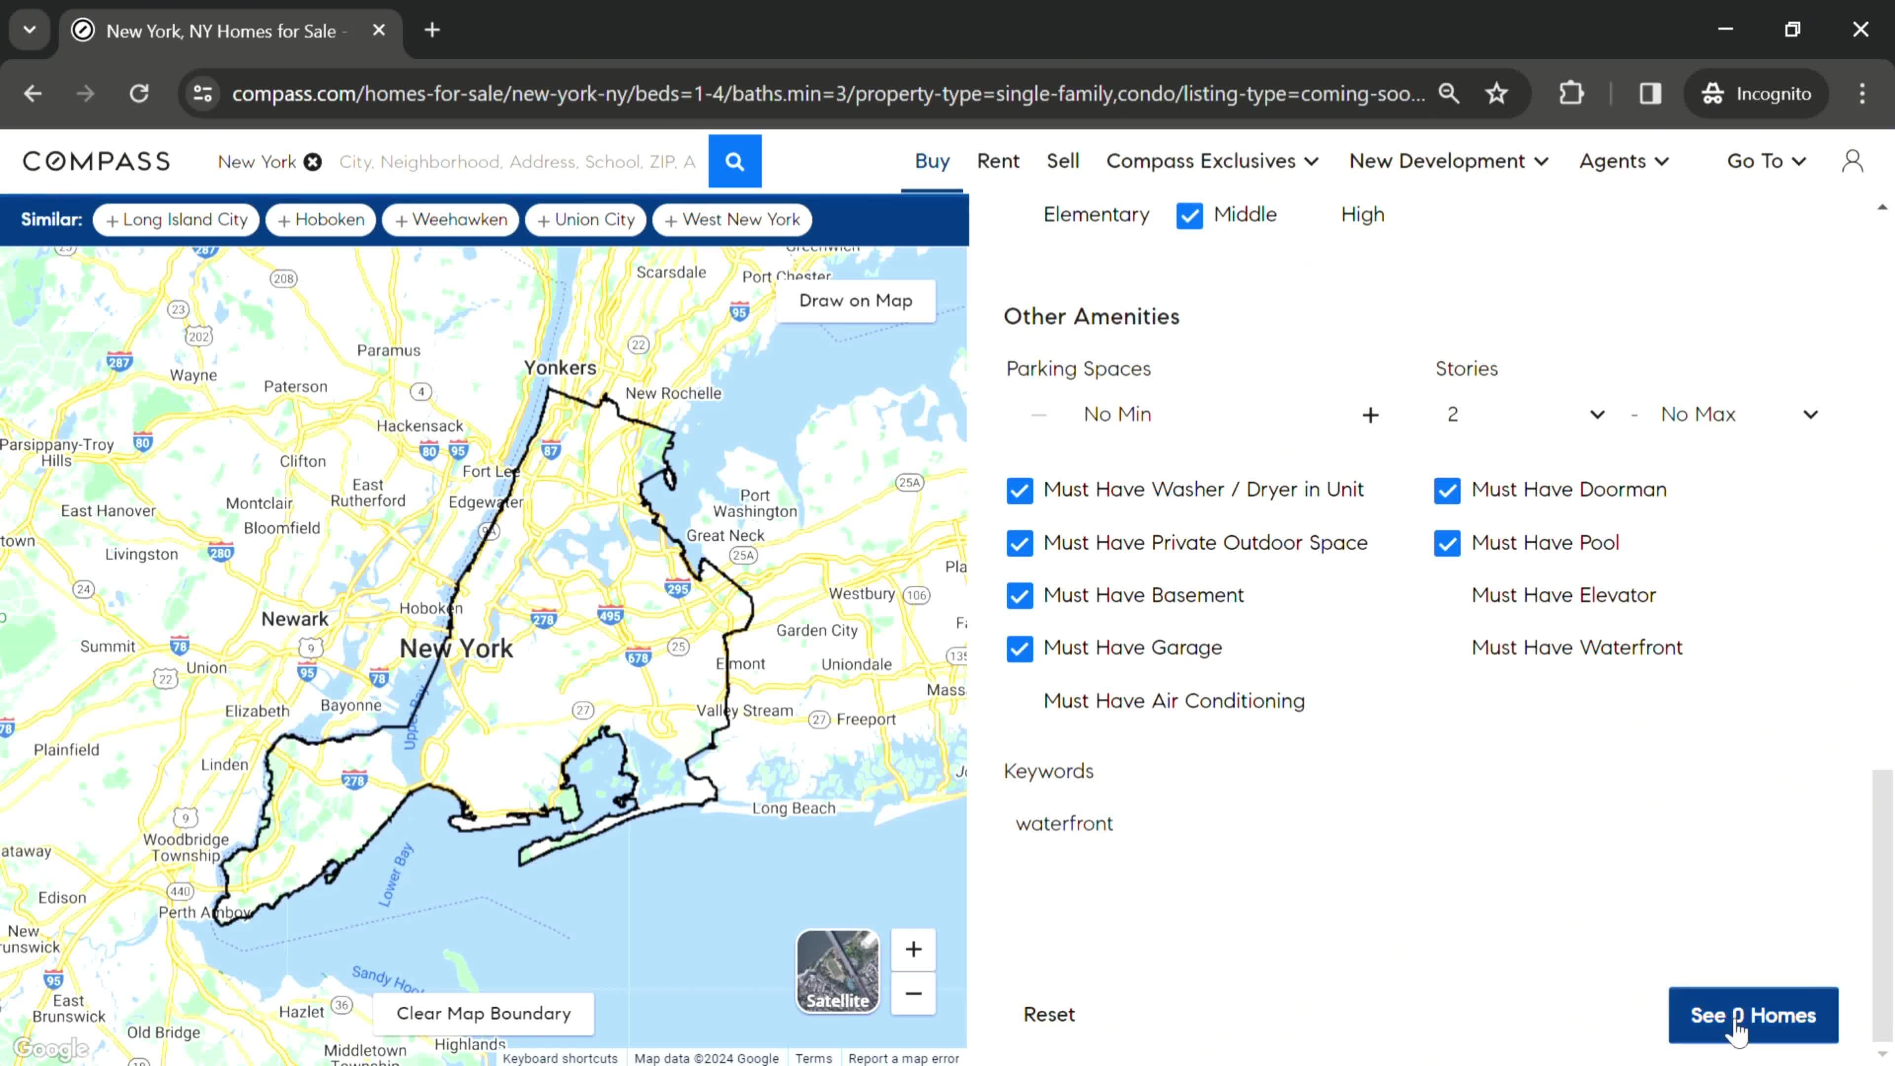
Task: Expand the Agents menu
Action: (1624, 161)
